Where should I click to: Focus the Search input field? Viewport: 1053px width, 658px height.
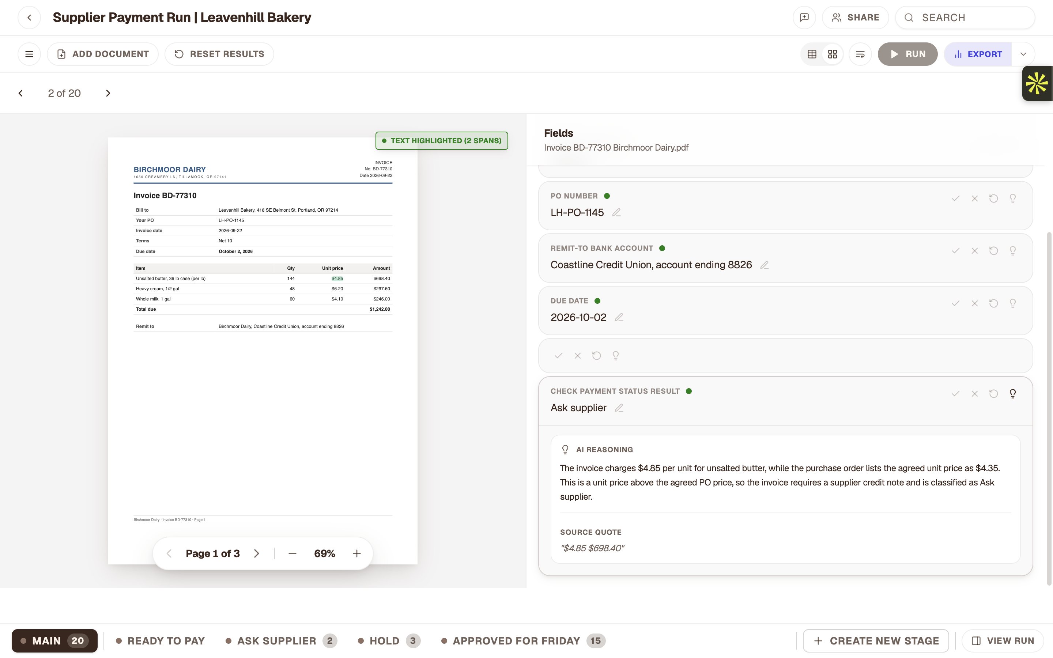(965, 18)
